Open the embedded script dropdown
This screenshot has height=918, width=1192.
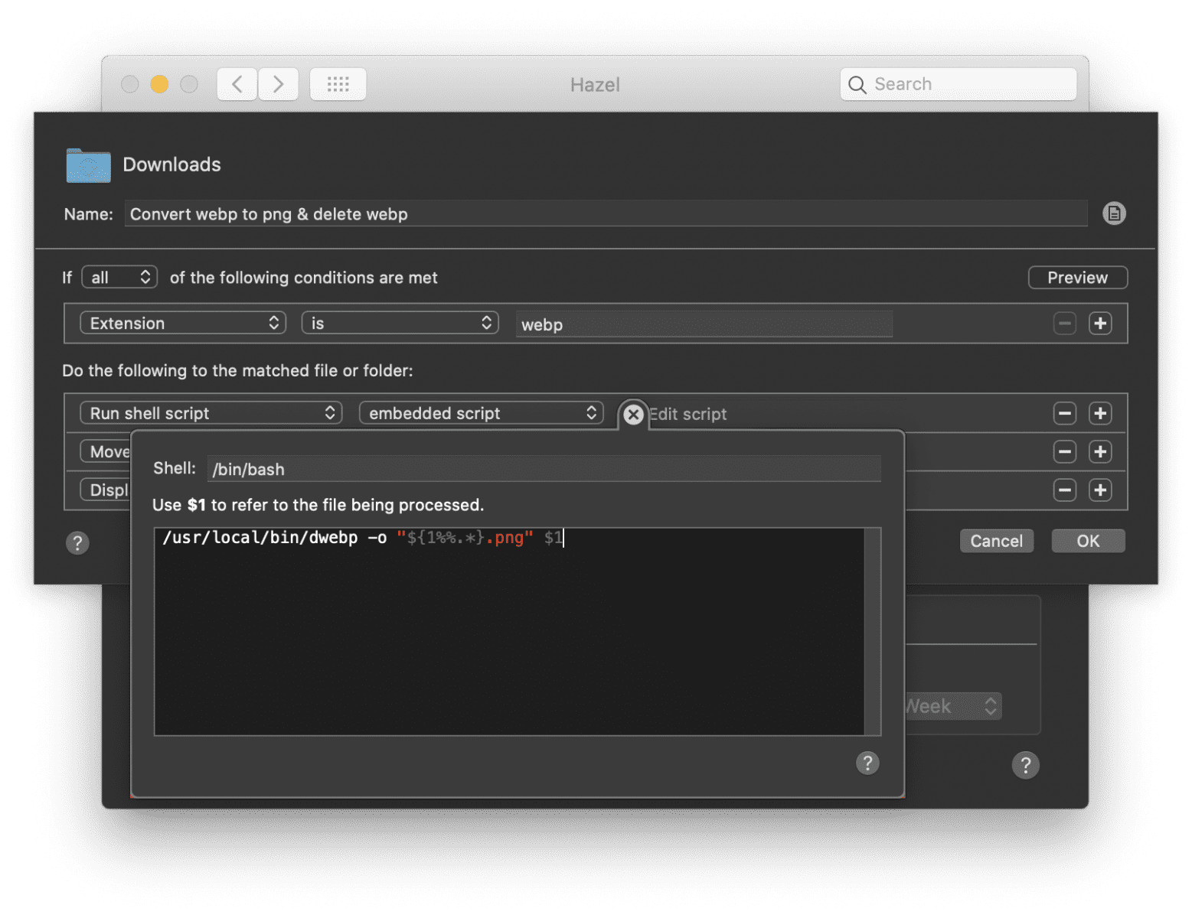[481, 413]
